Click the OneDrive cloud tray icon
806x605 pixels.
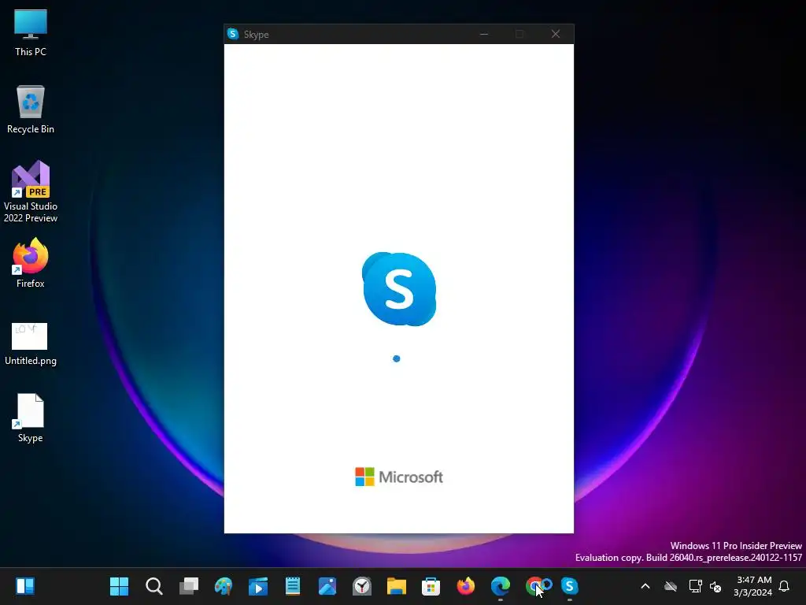pyautogui.click(x=671, y=586)
